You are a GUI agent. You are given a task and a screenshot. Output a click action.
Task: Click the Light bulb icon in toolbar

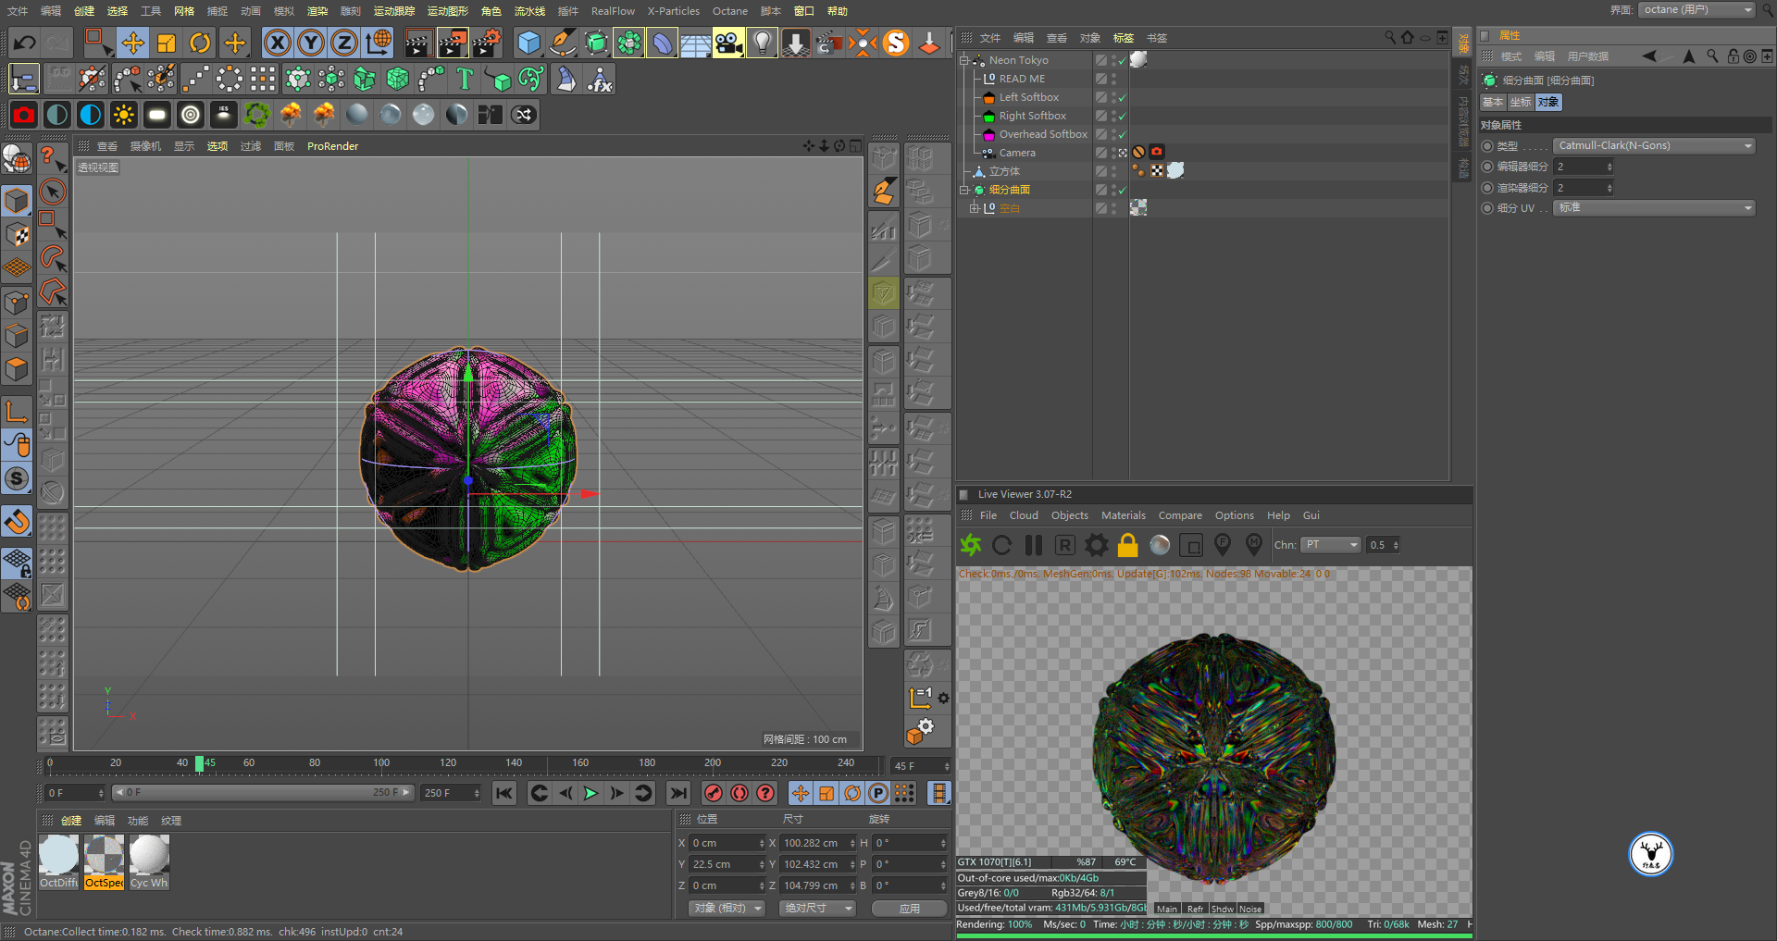click(x=763, y=43)
